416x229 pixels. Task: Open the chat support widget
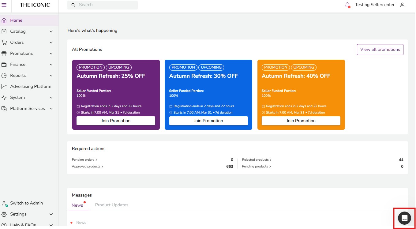[x=404, y=218]
